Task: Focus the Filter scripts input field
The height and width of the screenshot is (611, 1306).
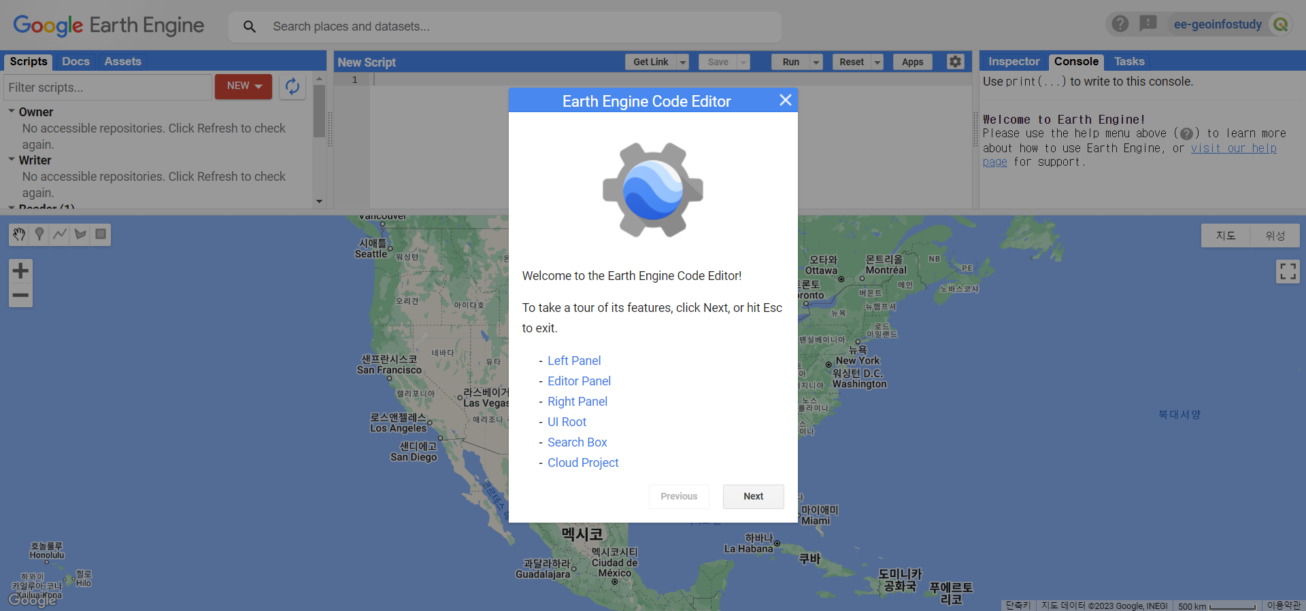Action: click(108, 87)
